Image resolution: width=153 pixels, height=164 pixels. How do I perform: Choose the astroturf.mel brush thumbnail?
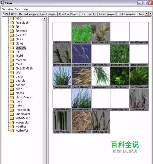(81, 31)
